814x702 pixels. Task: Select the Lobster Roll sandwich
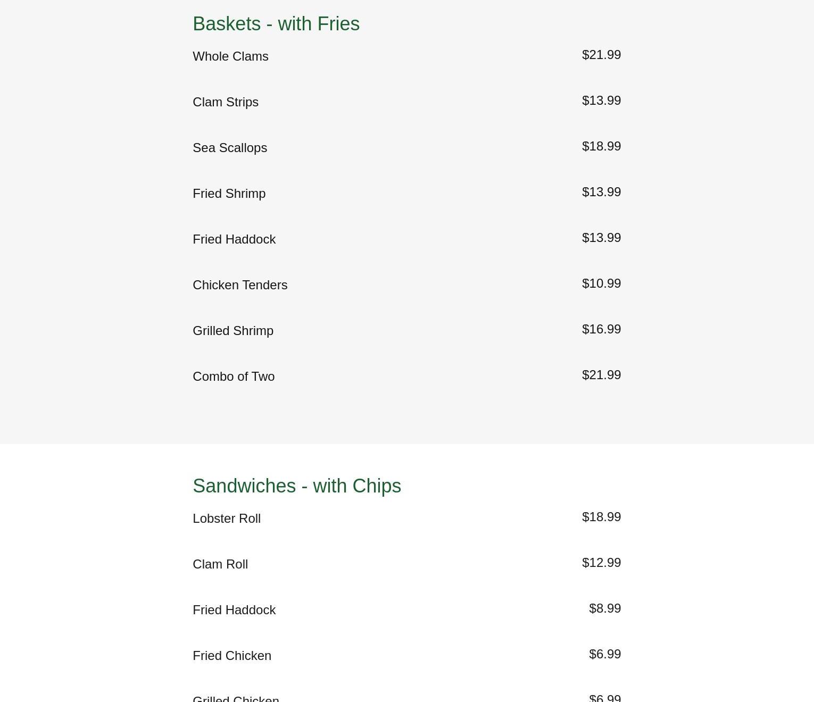pos(227,519)
